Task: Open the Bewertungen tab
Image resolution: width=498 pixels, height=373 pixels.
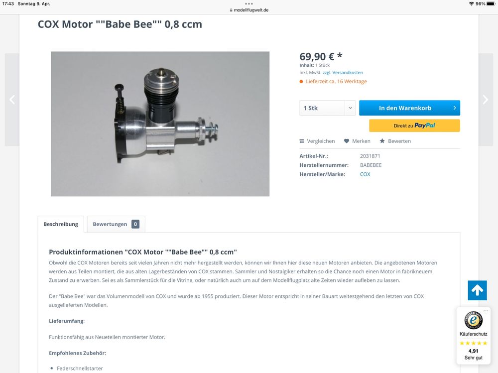Action: point(116,224)
